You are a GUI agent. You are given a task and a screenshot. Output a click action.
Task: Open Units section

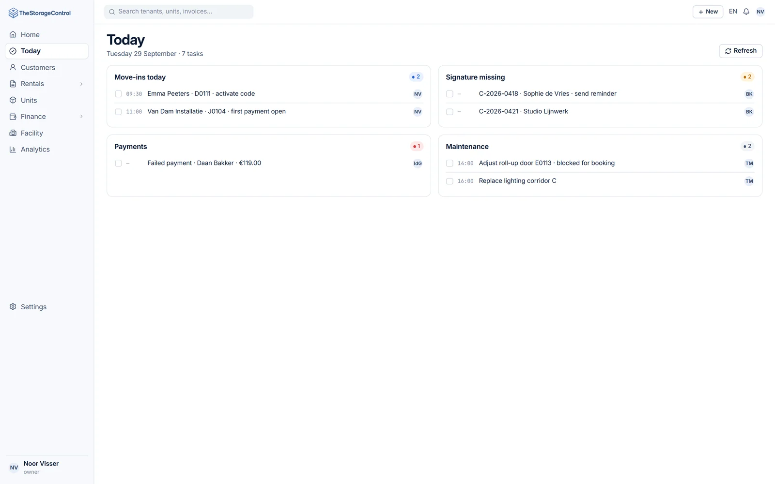tap(46, 100)
